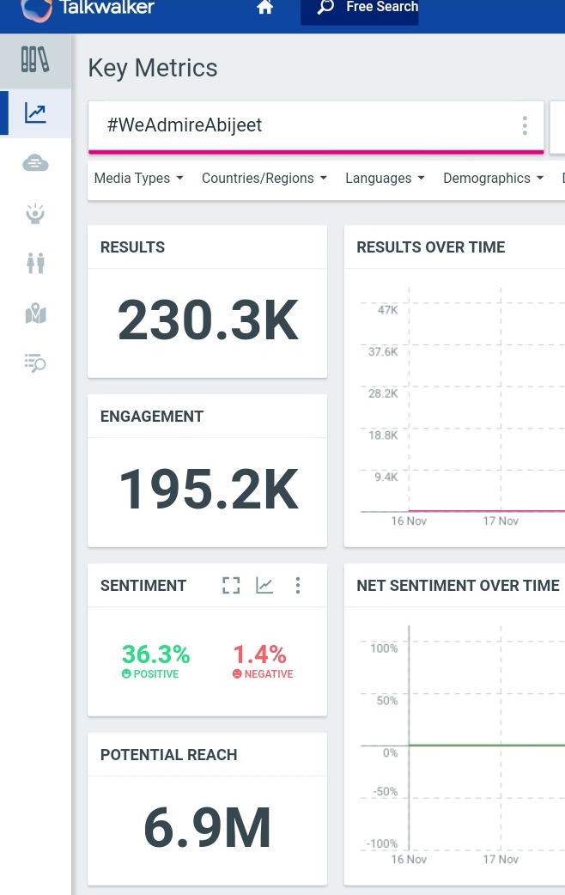Click the 195.2K engagement value
The image size is (565, 895).
pyautogui.click(x=209, y=490)
